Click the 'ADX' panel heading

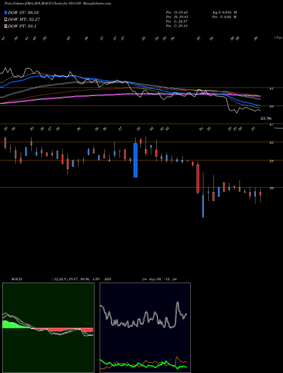coord(108,279)
